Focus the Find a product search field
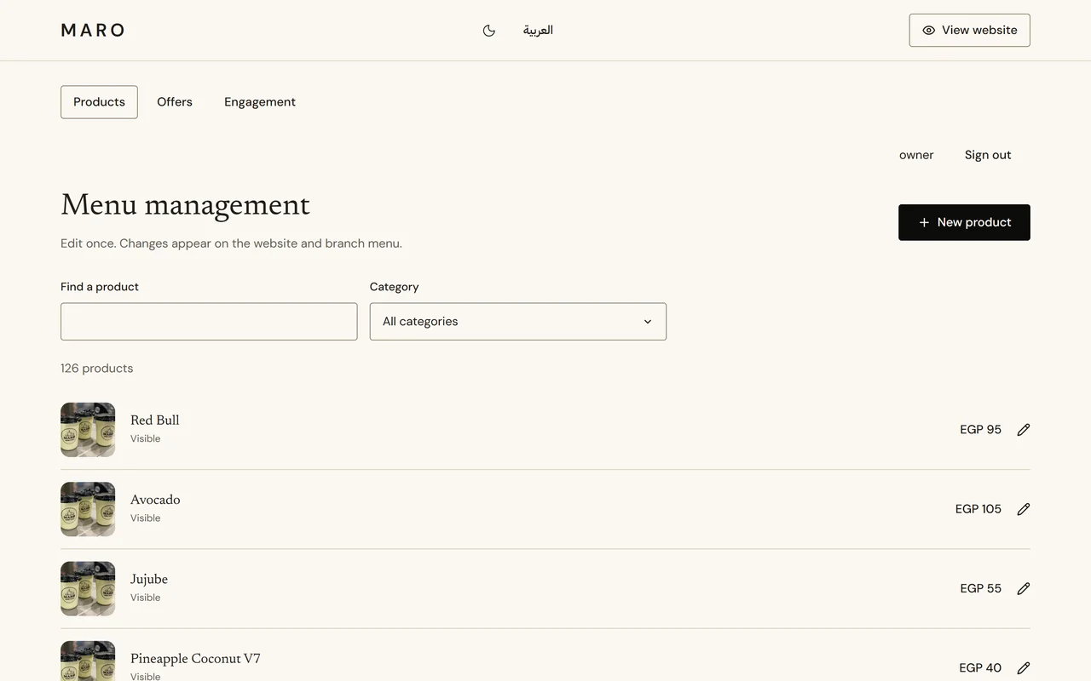The width and height of the screenshot is (1091, 681). [x=209, y=322]
